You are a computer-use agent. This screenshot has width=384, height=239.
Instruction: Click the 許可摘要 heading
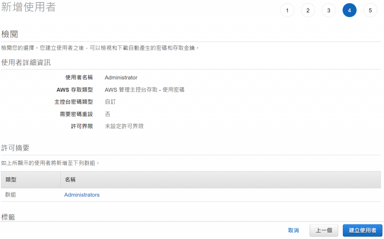pyautogui.click(x=15, y=148)
